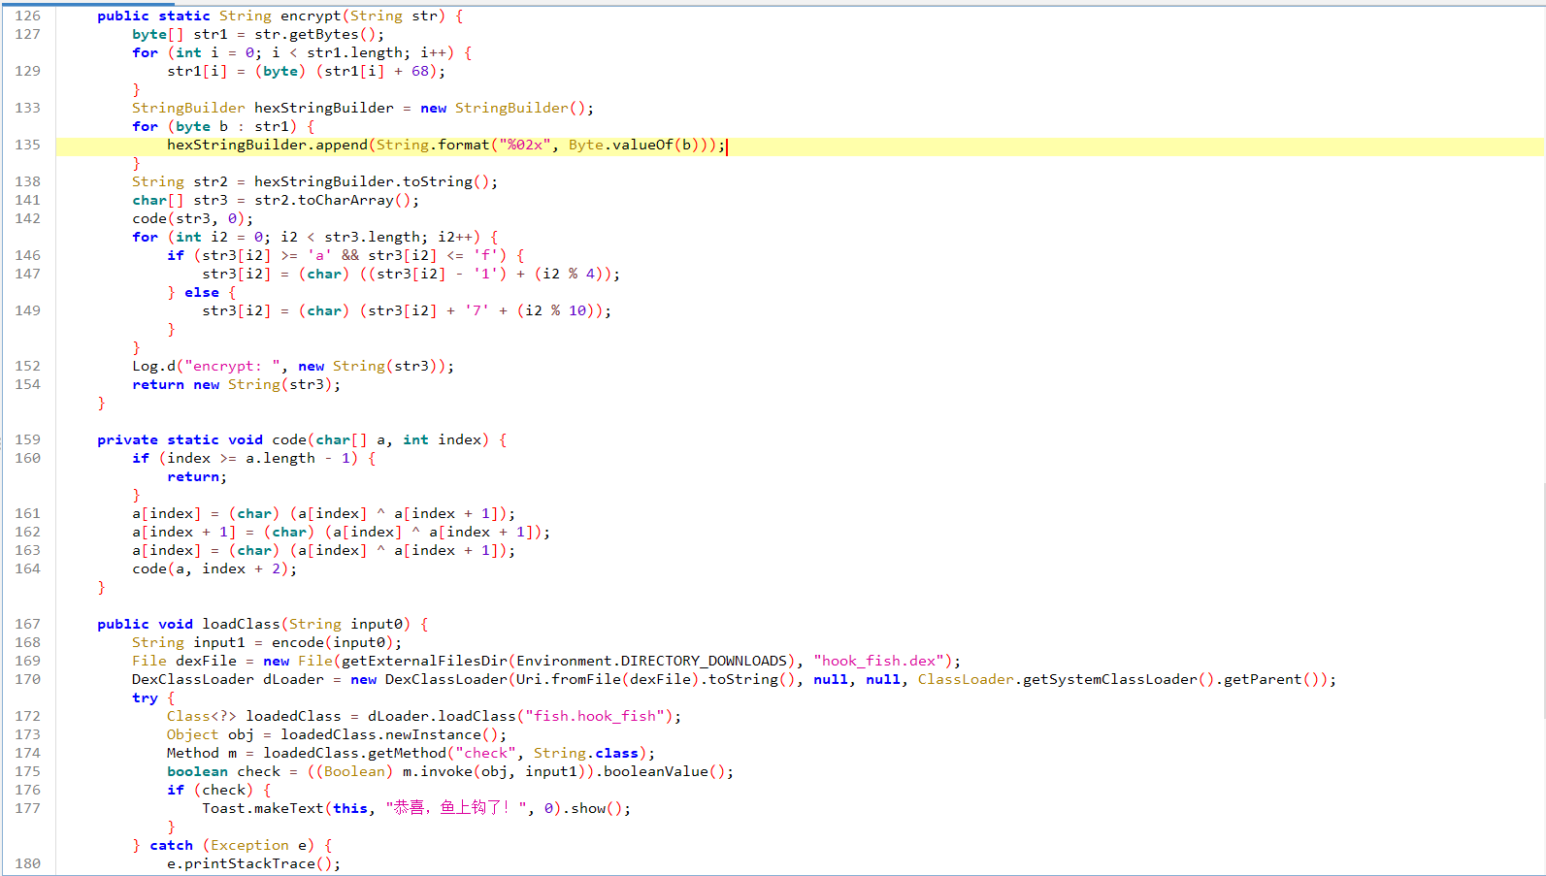Click line number 135 in the gutter
1546x876 pixels.
point(28,146)
